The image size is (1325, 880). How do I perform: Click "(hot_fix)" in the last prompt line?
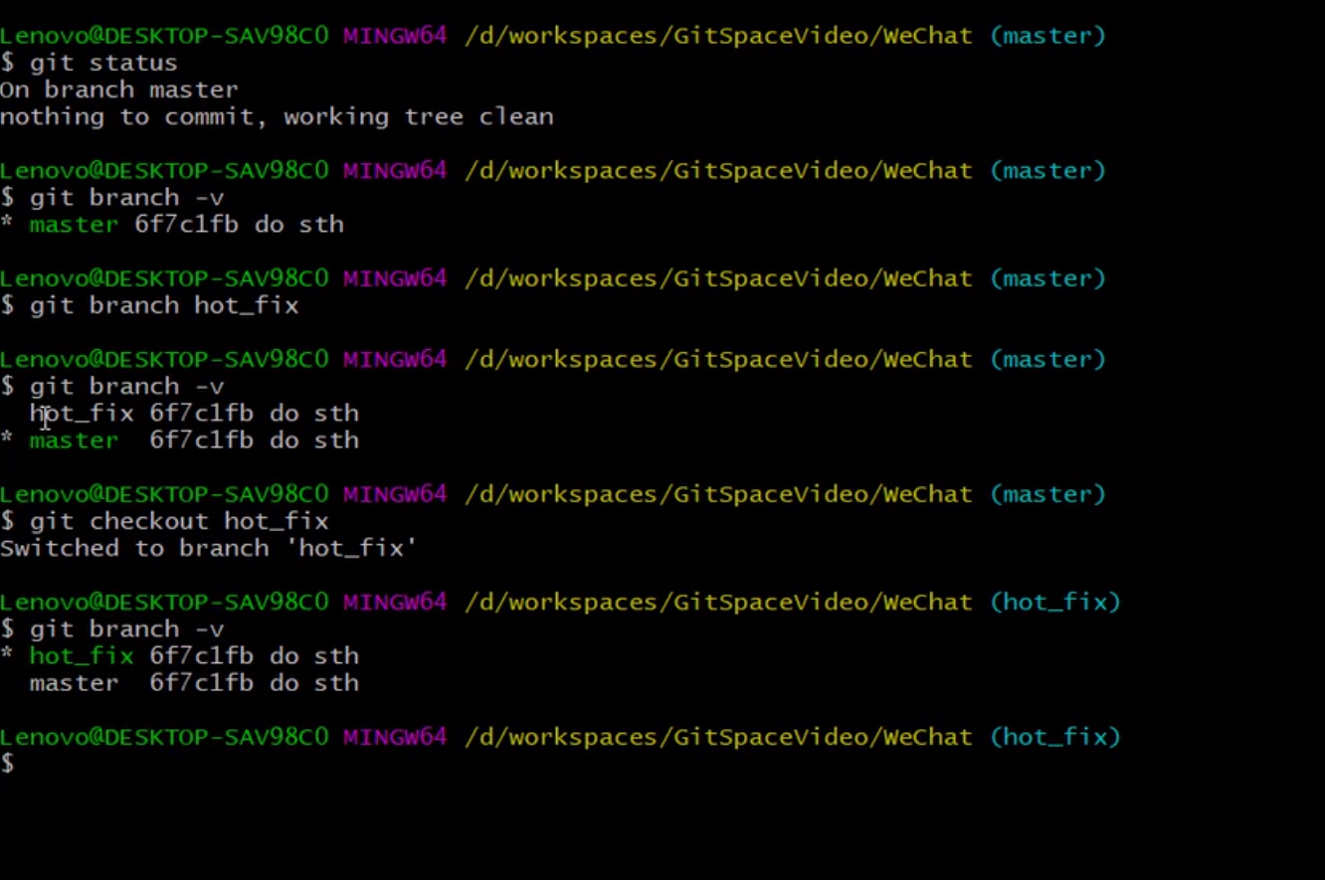pyautogui.click(x=1055, y=738)
